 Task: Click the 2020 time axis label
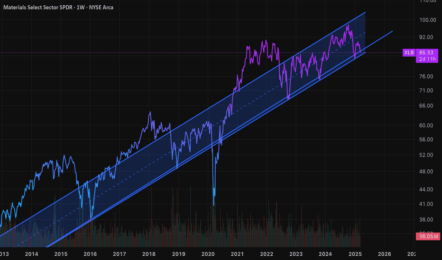(x=208, y=254)
